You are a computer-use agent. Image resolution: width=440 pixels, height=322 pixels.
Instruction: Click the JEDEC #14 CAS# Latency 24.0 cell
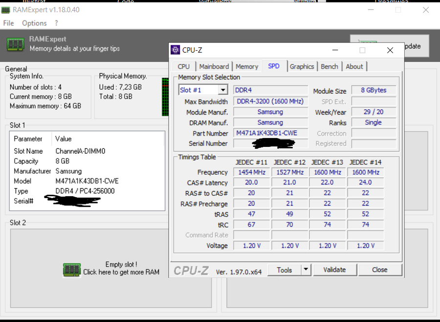(365, 182)
